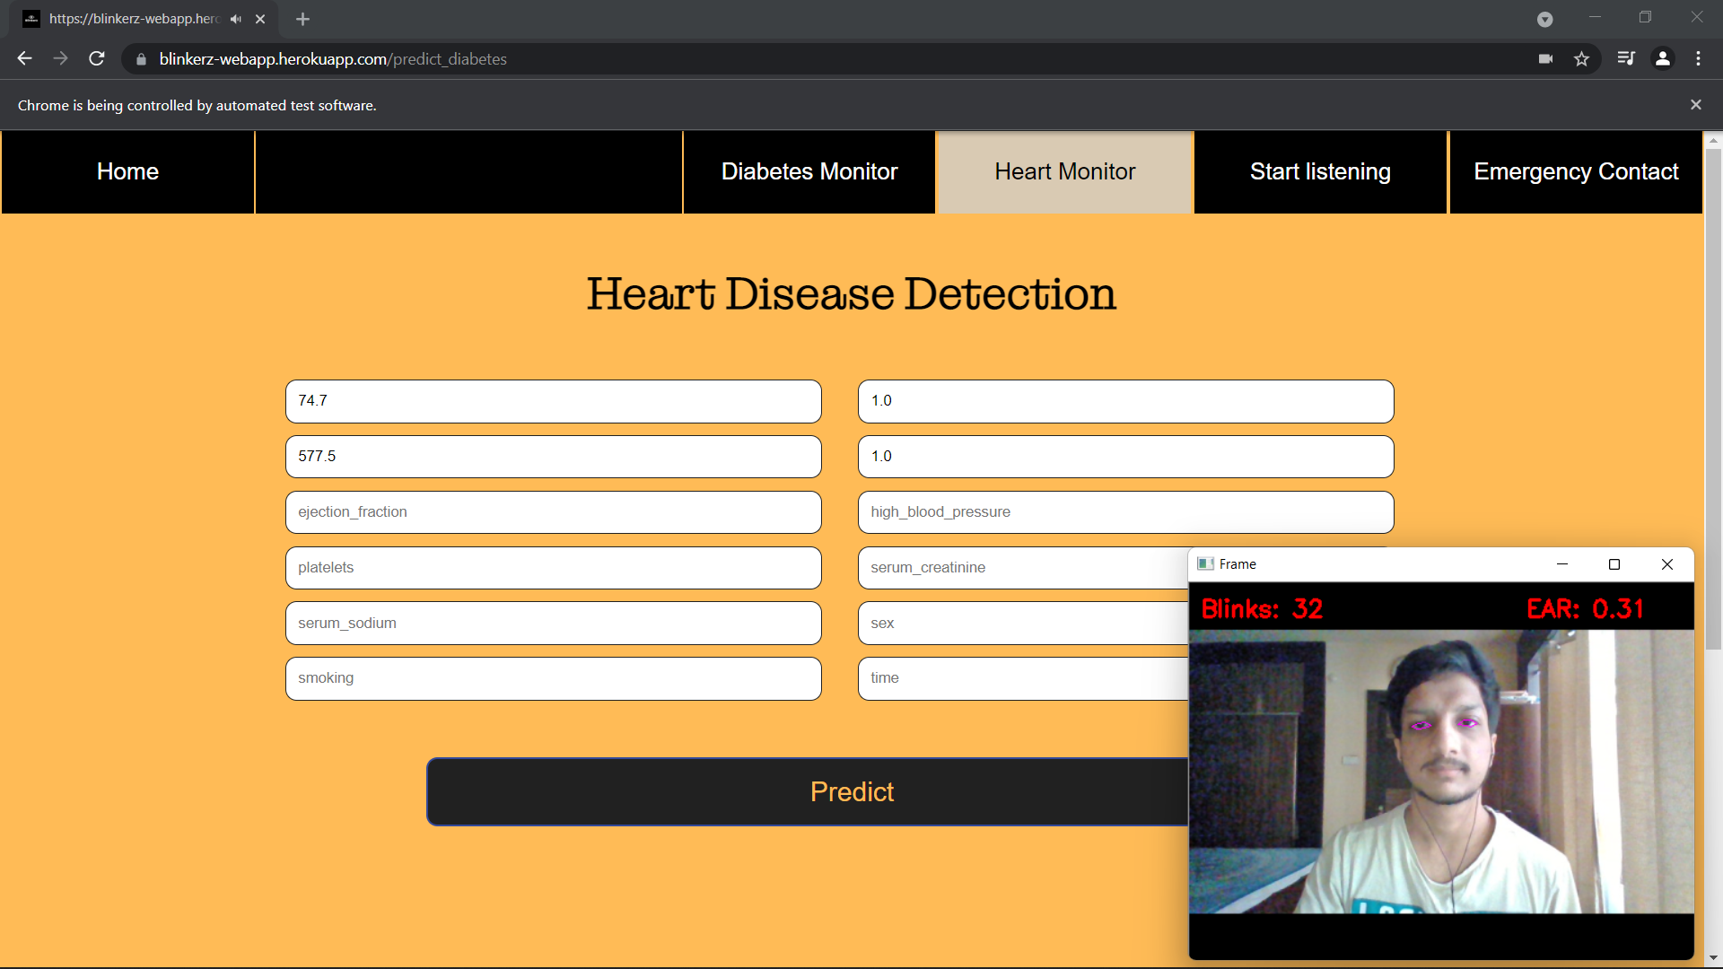Image resolution: width=1723 pixels, height=969 pixels.
Task: Bookmark page with star icon
Action: coord(1581,58)
